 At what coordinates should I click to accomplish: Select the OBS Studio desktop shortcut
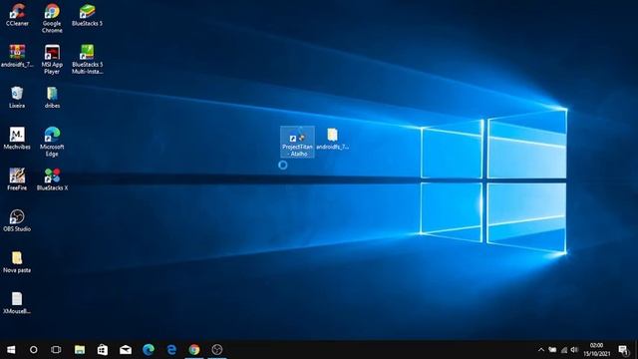tap(17, 220)
